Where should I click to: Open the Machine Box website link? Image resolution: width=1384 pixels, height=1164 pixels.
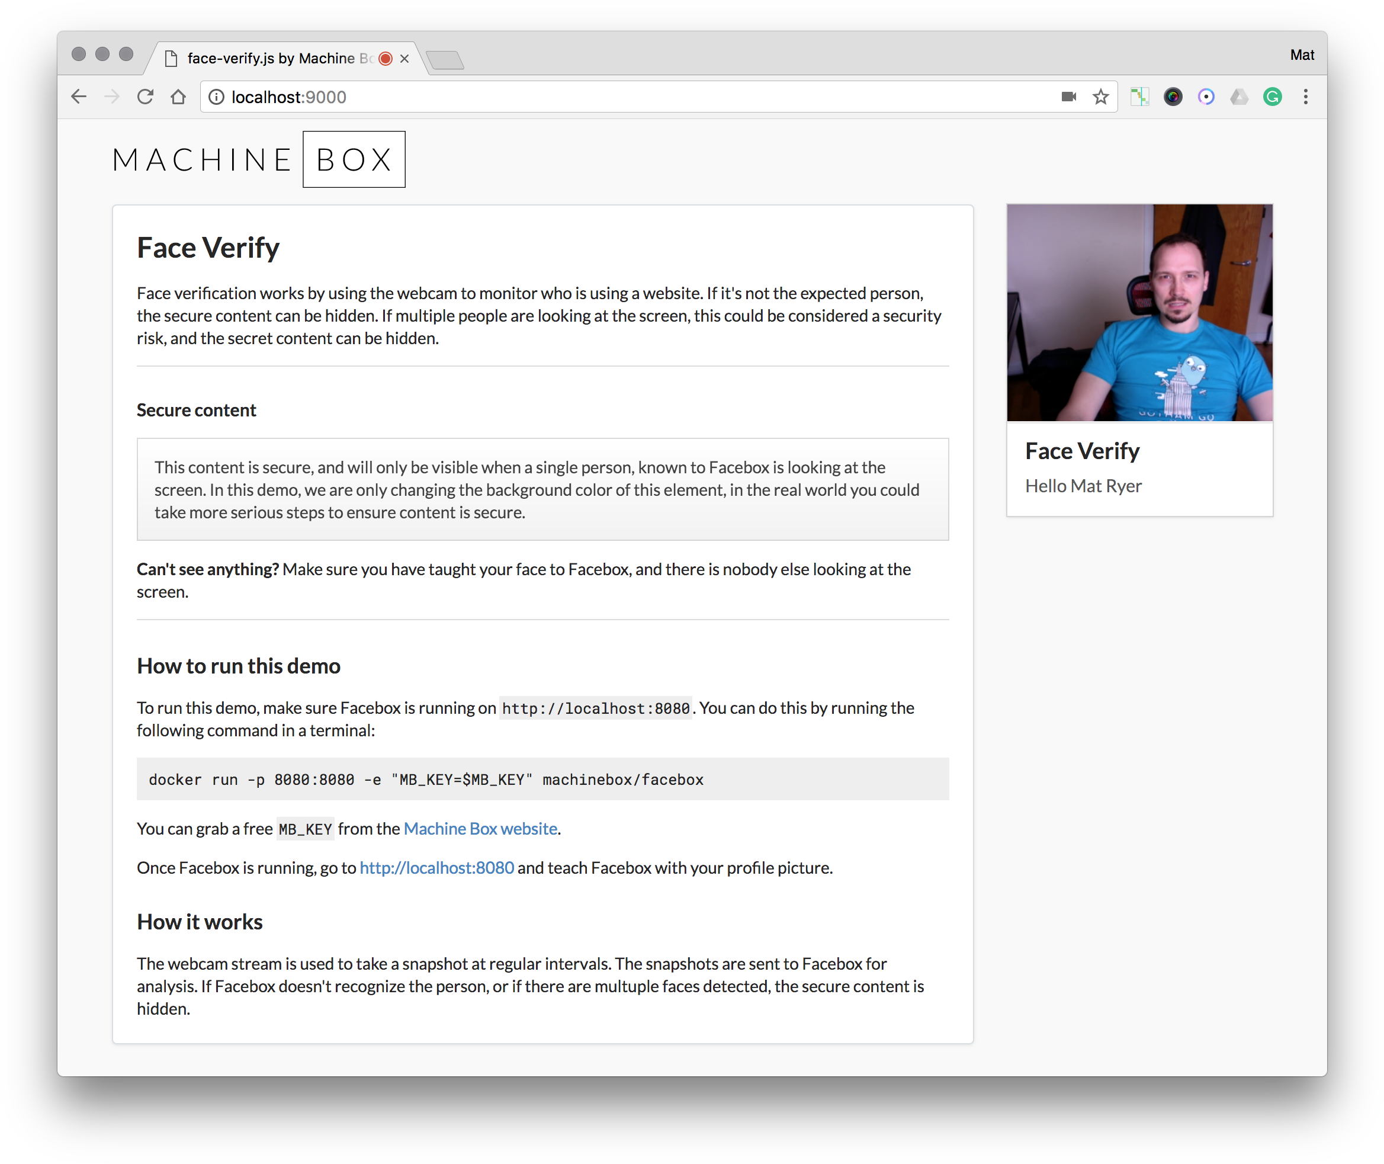[x=480, y=828]
